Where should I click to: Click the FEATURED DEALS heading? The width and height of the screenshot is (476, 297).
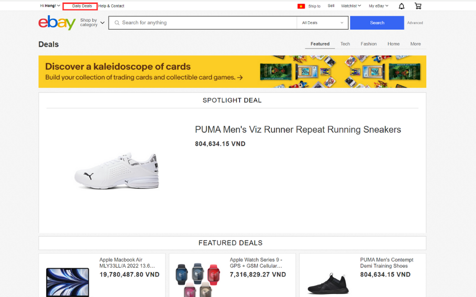(231, 243)
